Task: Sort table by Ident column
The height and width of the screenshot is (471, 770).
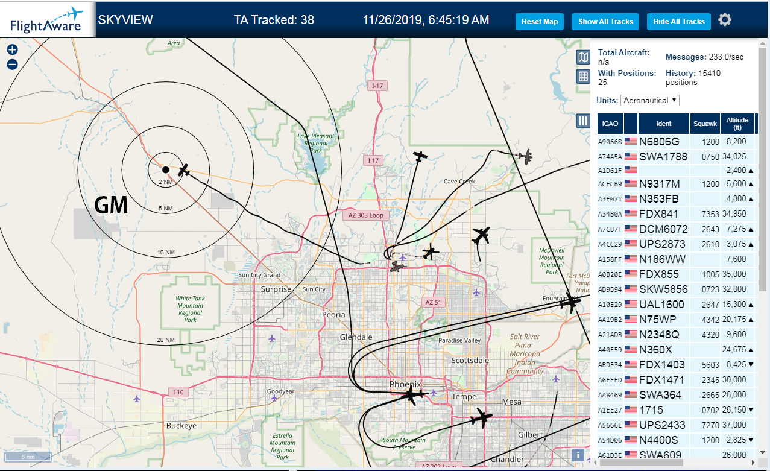Action: (664, 124)
